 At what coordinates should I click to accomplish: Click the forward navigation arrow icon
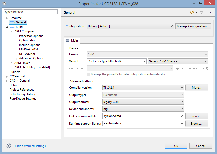click(x=201, y=12)
